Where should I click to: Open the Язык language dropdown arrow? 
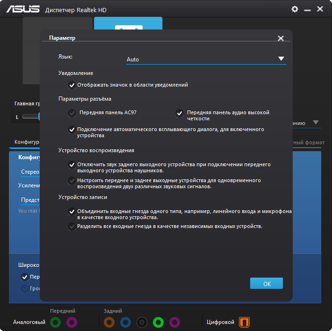tap(281, 59)
